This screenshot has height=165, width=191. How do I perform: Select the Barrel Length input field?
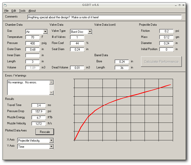[122, 68]
